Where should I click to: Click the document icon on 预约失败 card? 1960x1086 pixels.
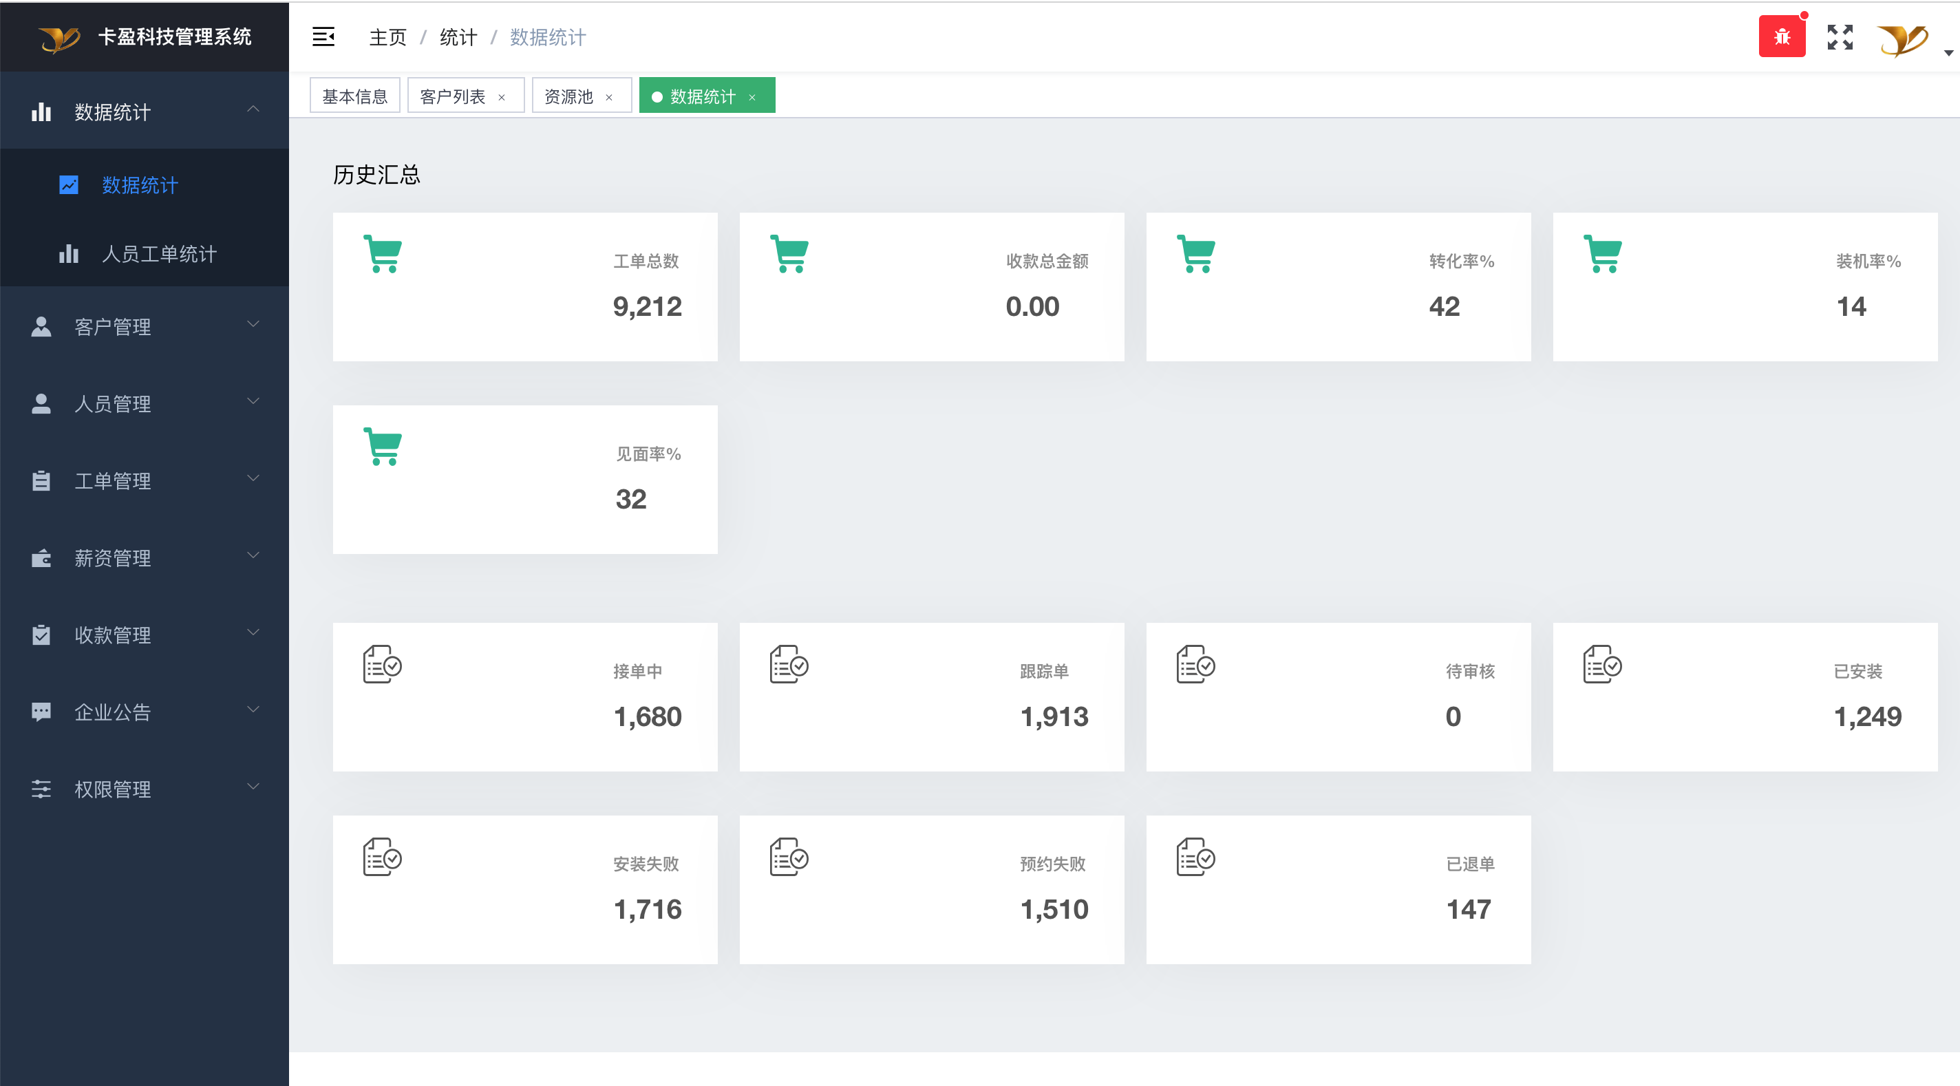(788, 856)
